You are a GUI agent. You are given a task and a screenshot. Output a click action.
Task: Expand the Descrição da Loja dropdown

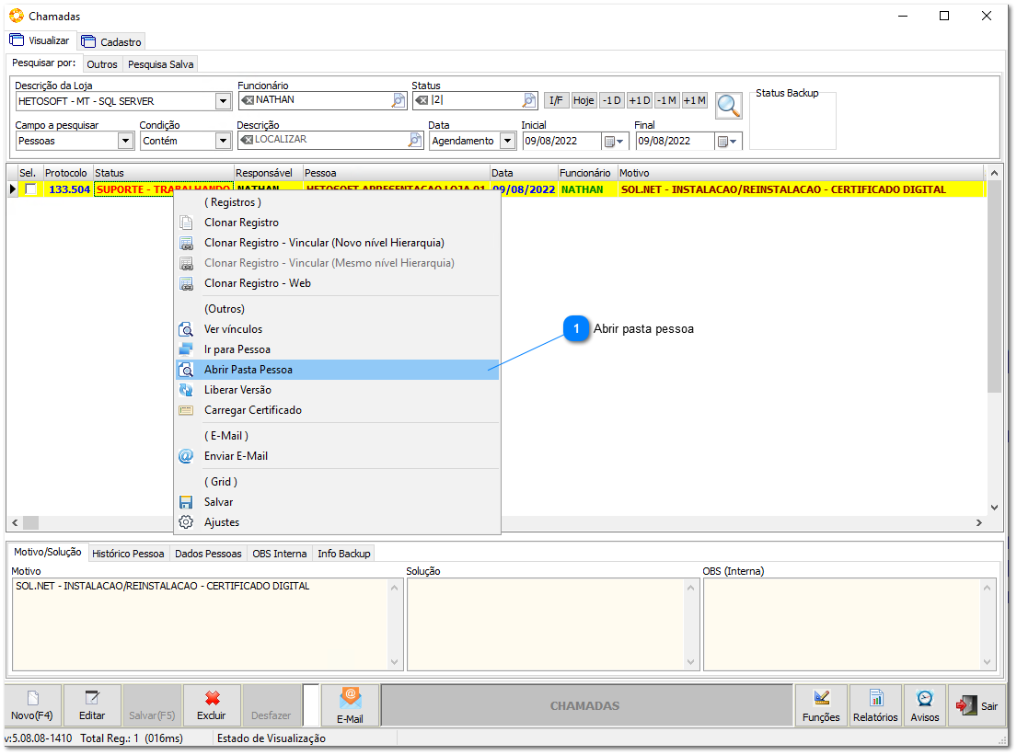point(223,101)
